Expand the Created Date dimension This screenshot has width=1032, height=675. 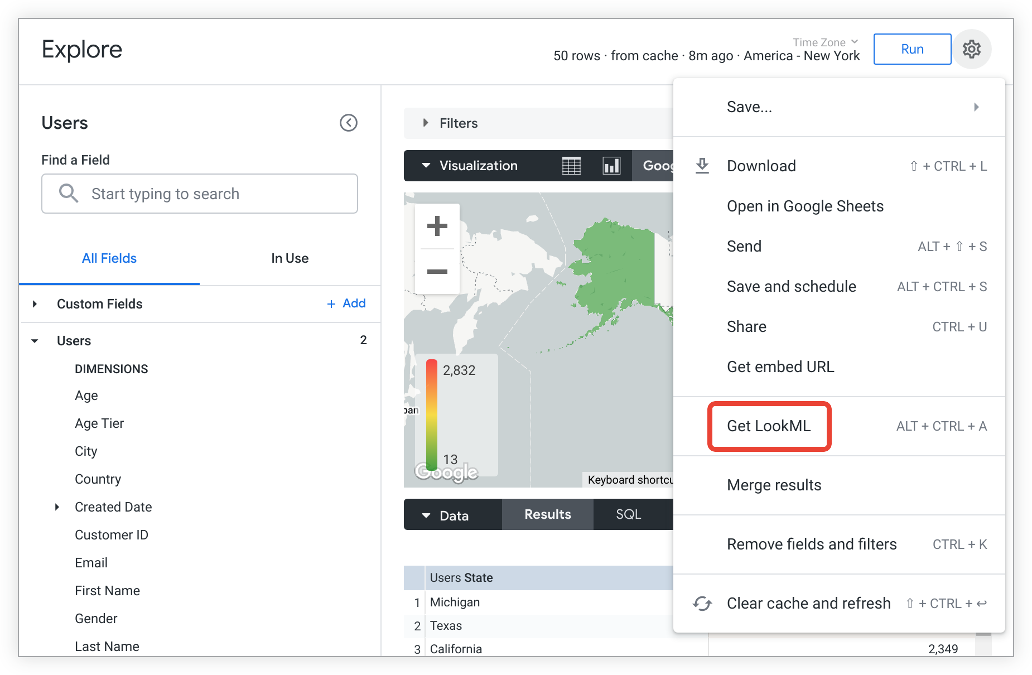pos(56,507)
